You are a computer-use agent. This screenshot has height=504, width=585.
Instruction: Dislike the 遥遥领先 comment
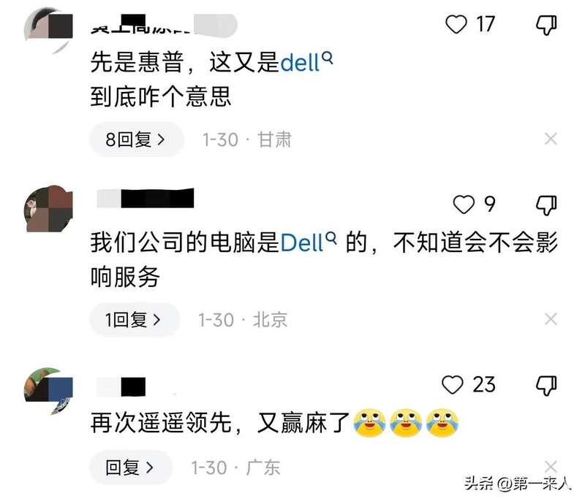[546, 386]
